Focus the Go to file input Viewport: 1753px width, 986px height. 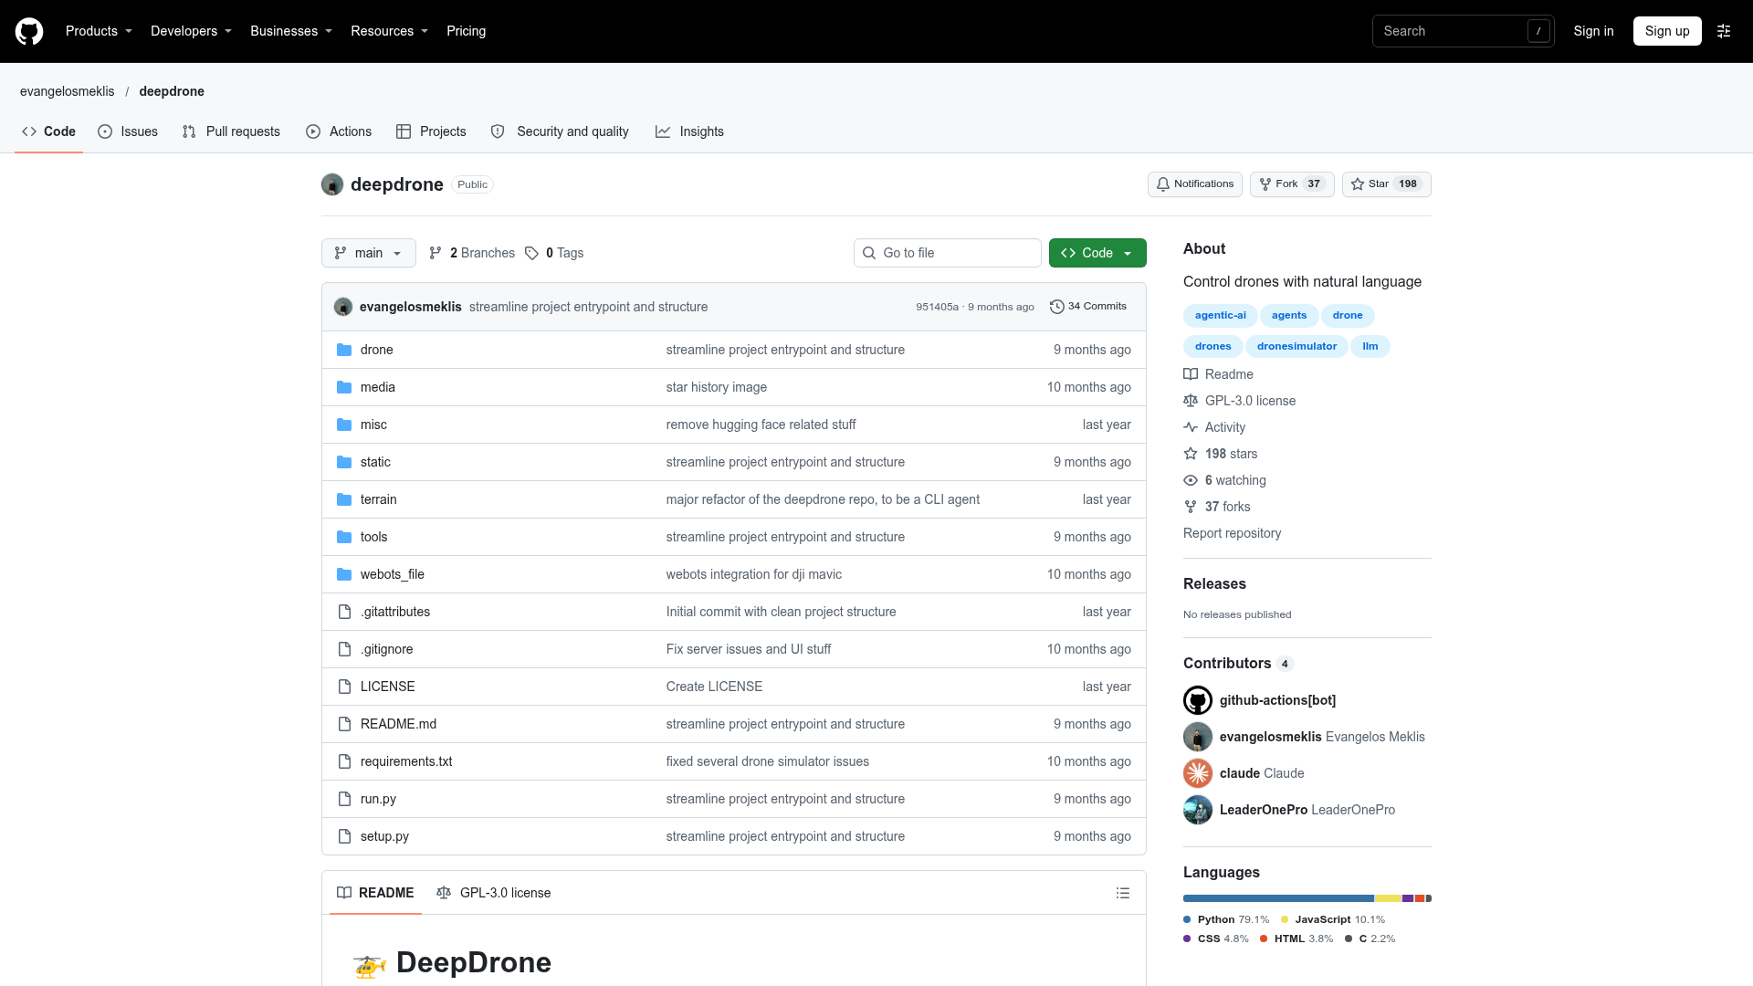point(948,253)
